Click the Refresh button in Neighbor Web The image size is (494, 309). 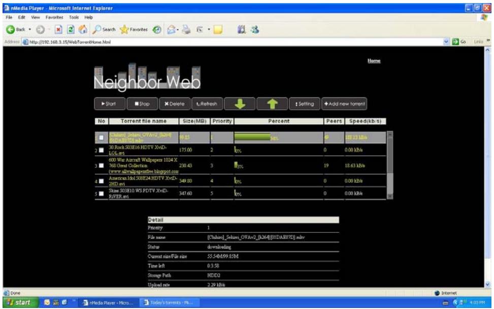(x=207, y=104)
